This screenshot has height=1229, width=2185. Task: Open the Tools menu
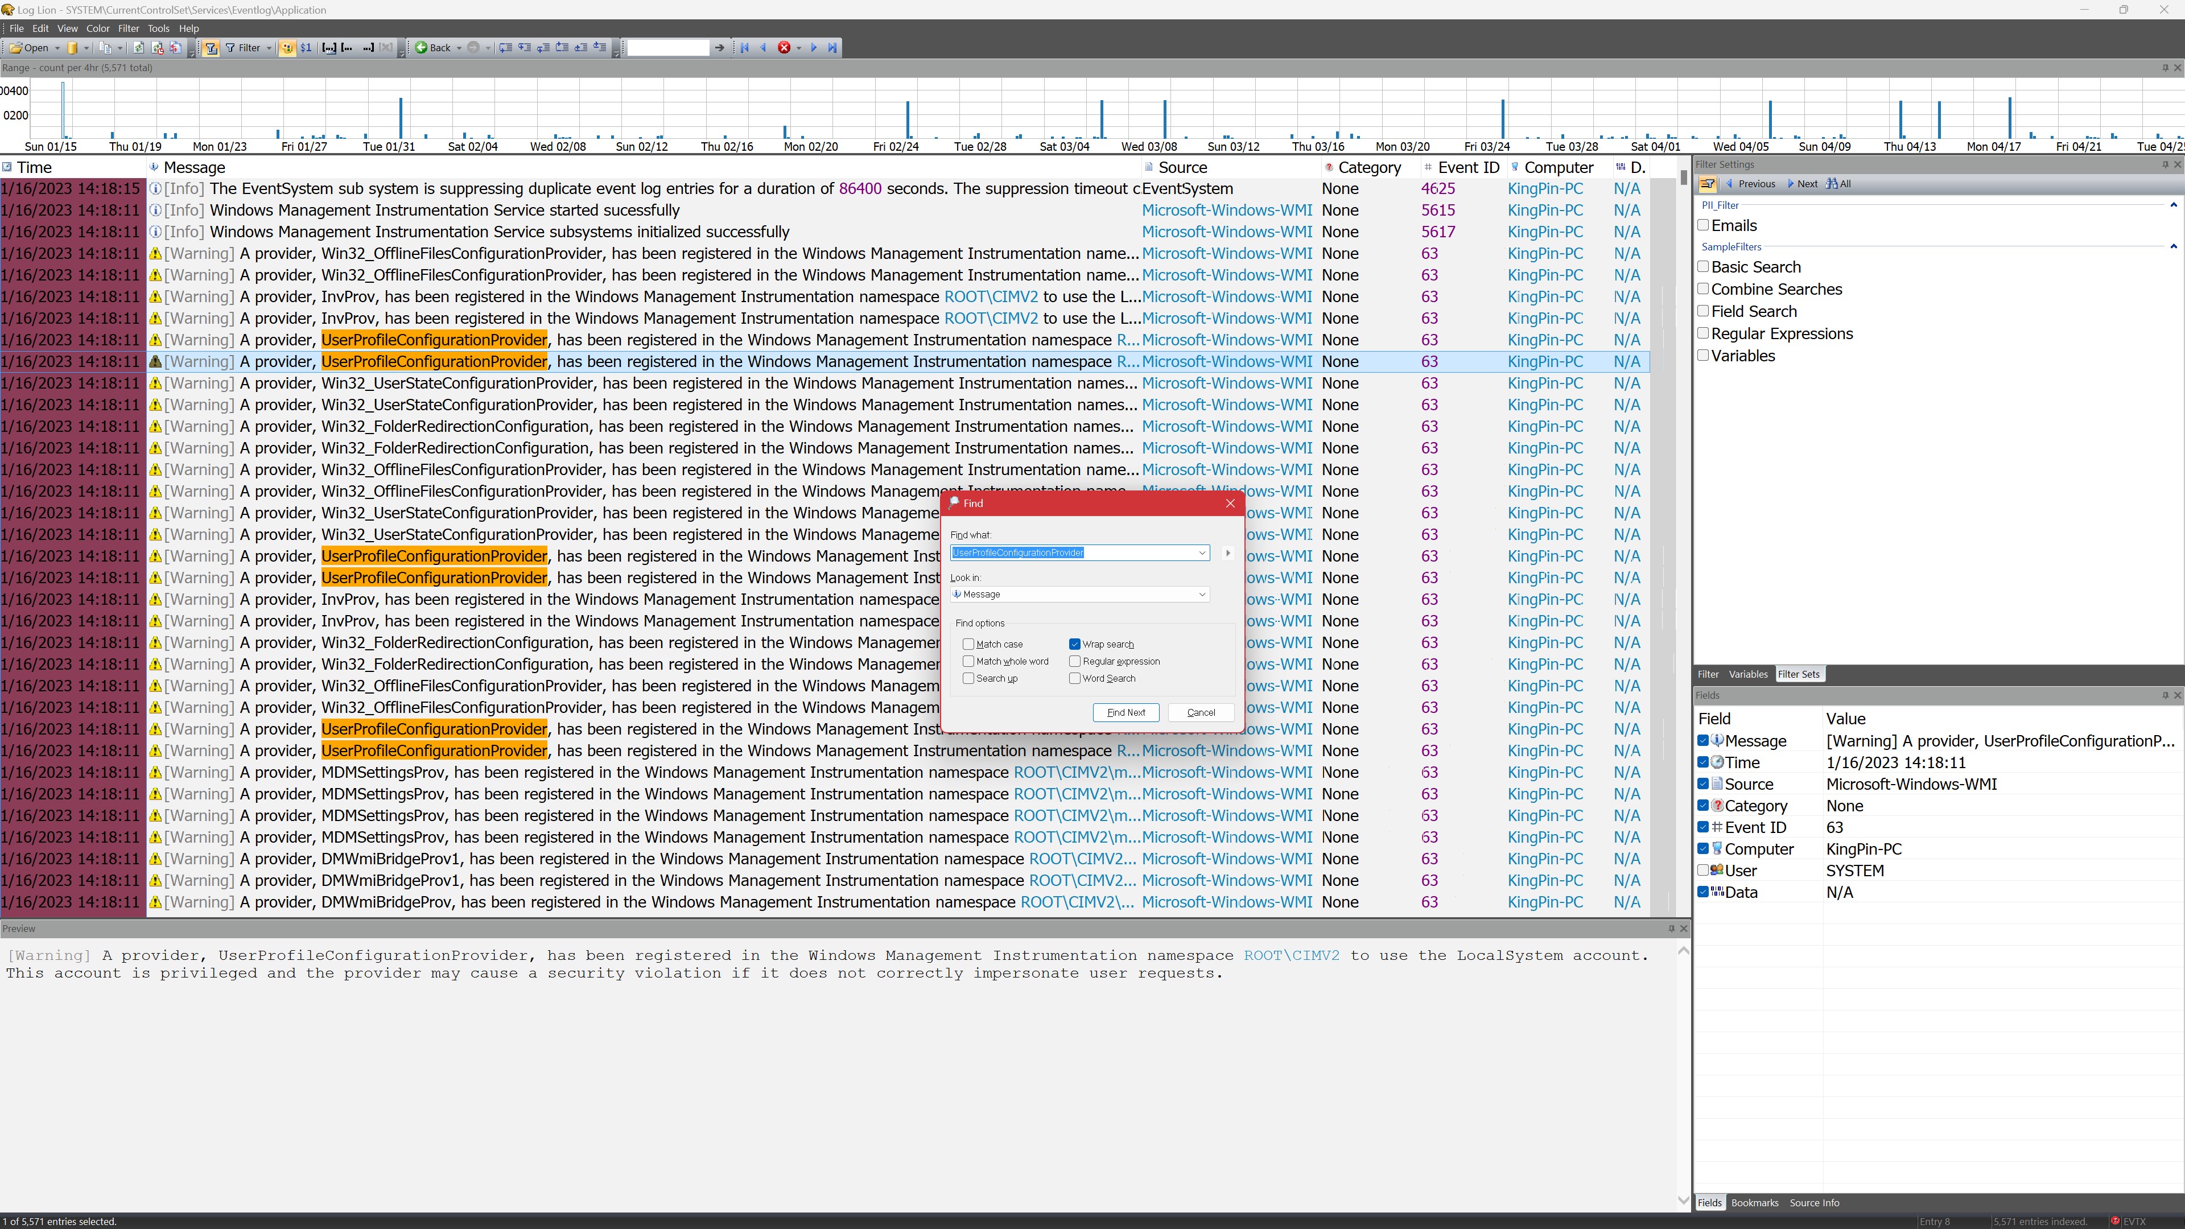(159, 28)
